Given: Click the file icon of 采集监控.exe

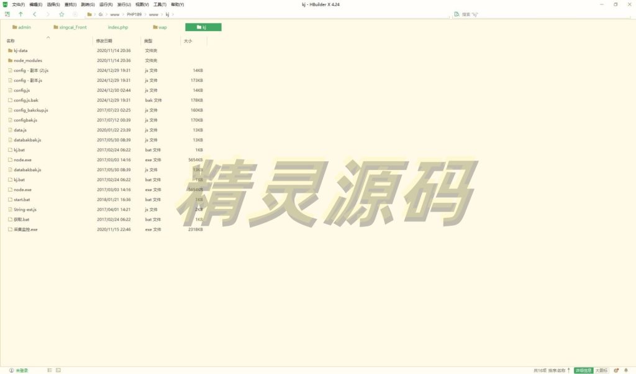Looking at the screenshot, I should (10, 229).
